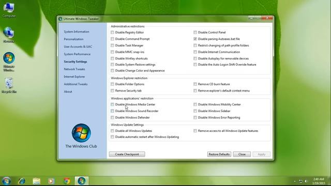Check Disable Autoplay for removable devices
Viewport: 331px width, 186px height.
[195, 58]
